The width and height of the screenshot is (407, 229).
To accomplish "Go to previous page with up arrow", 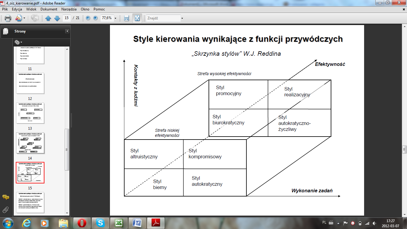I will click(x=48, y=18).
